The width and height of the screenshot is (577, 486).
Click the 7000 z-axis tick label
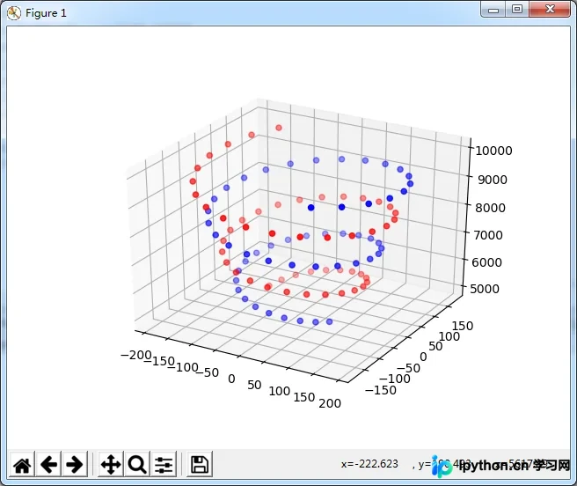[488, 235]
